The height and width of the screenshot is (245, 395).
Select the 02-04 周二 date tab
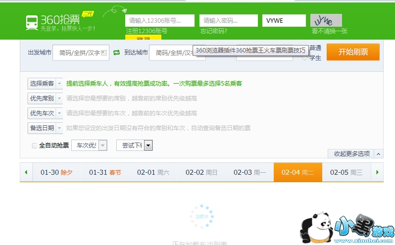(298, 172)
